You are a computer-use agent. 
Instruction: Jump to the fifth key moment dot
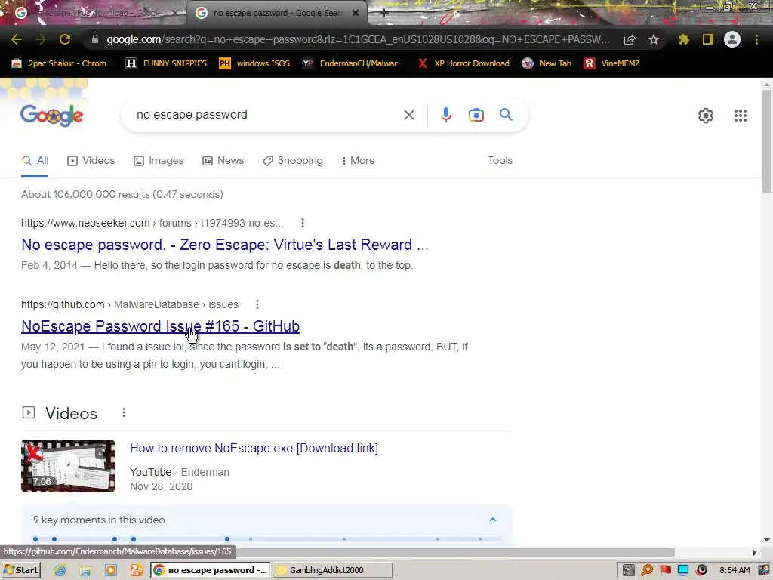point(226,539)
